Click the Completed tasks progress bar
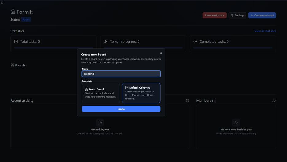This screenshot has width=287, height=162. click(x=233, y=48)
